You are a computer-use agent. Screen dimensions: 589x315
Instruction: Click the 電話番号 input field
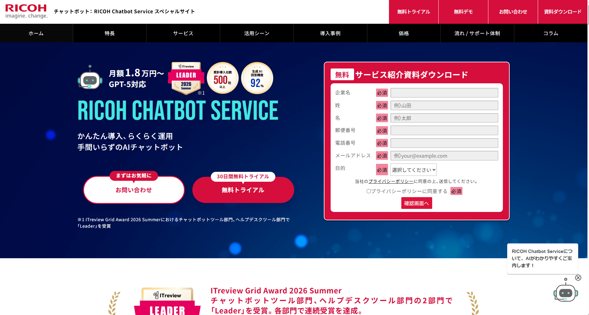click(444, 143)
